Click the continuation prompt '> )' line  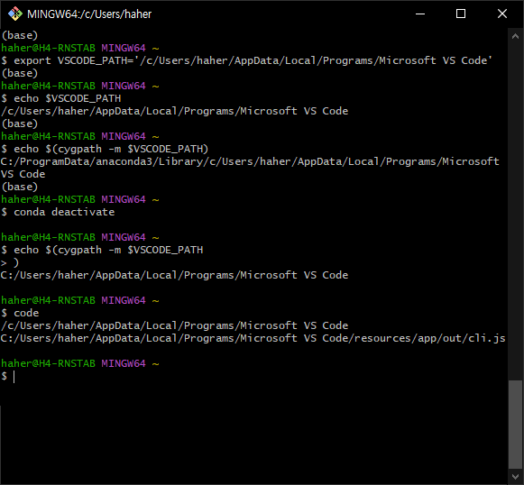click(10, 263)
